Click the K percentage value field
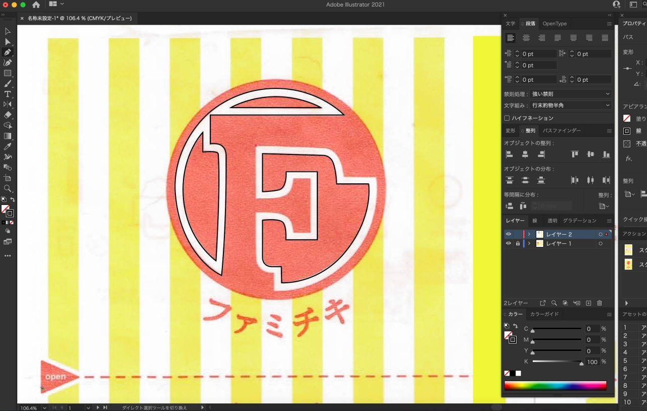The height and width of the screenshot is (411, 647). 592,362
